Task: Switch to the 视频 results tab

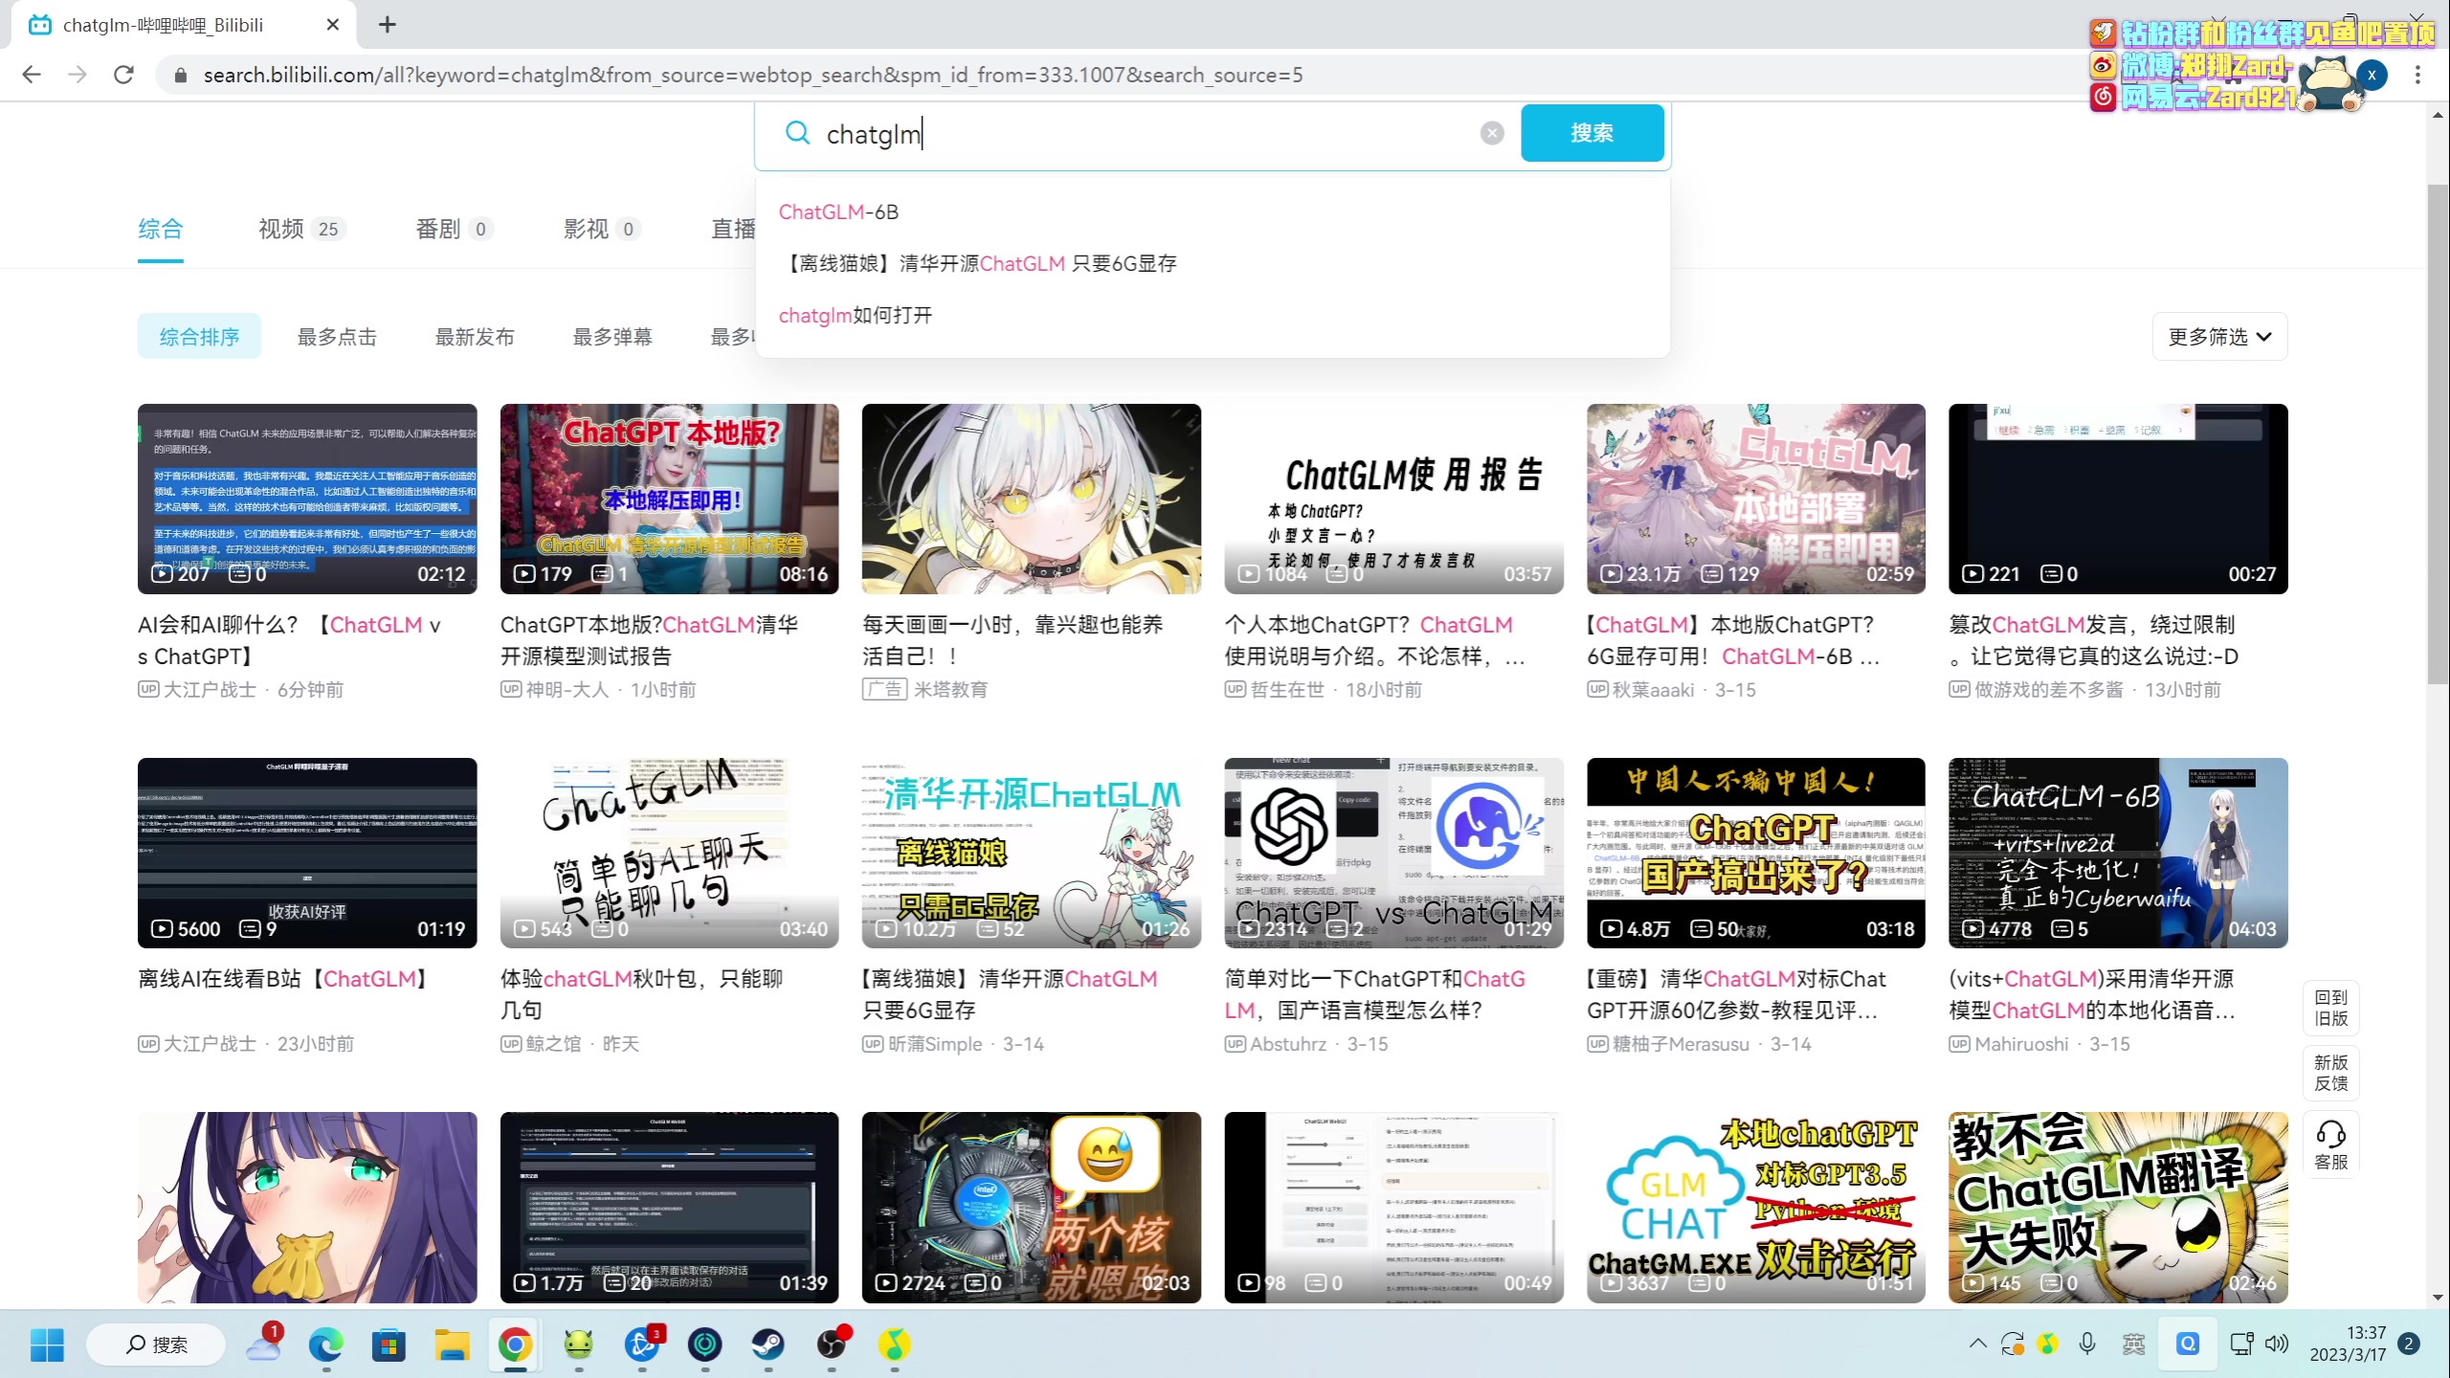Action: pos(281,229)
